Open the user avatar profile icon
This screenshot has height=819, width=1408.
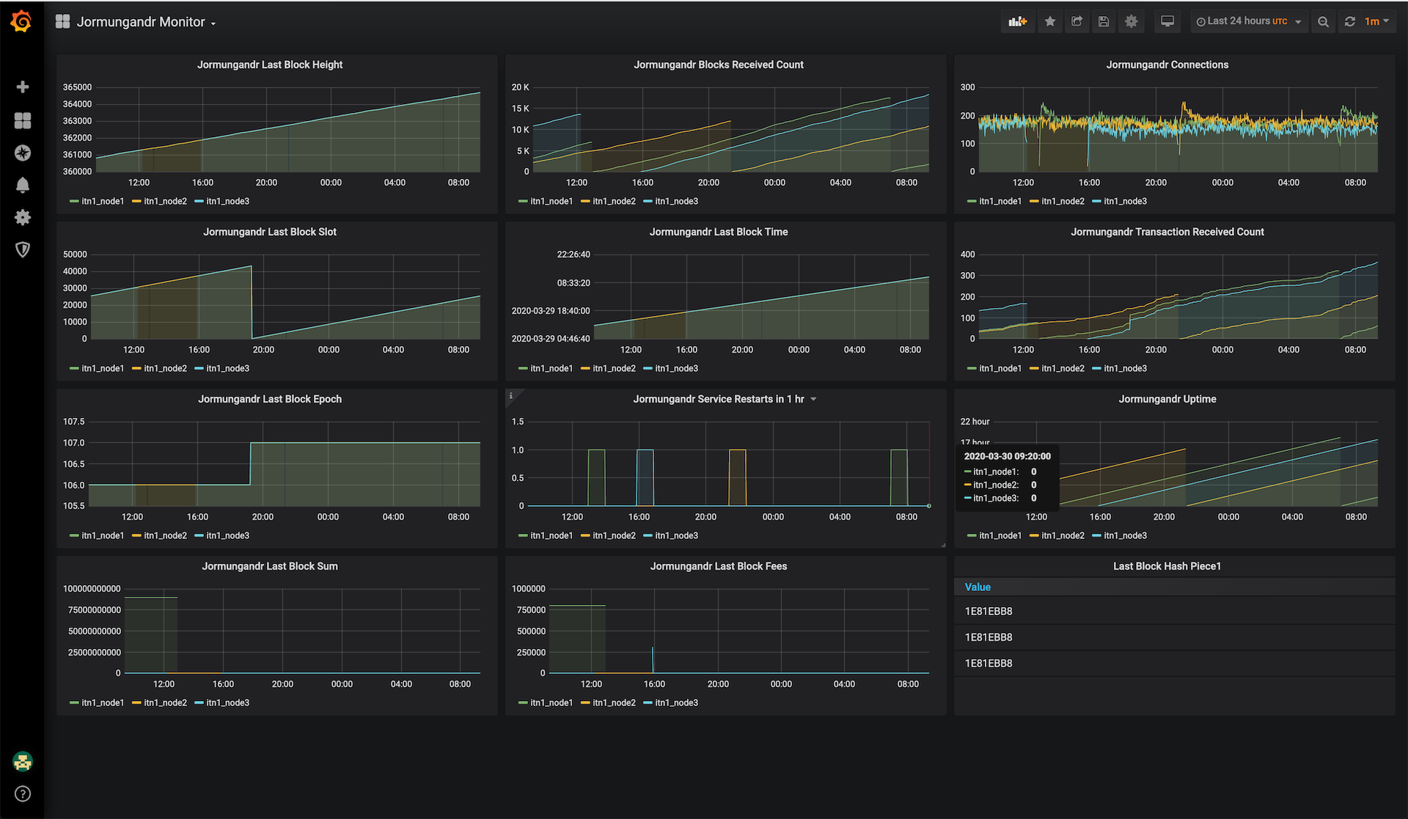coord(23,762)
